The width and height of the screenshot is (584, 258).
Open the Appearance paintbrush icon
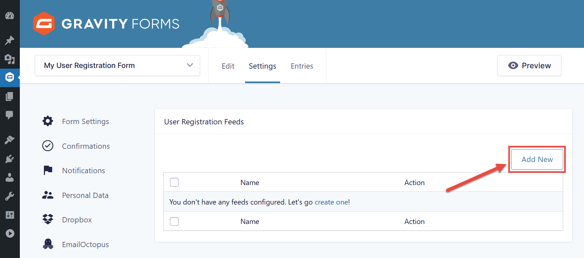coord(10,140)
